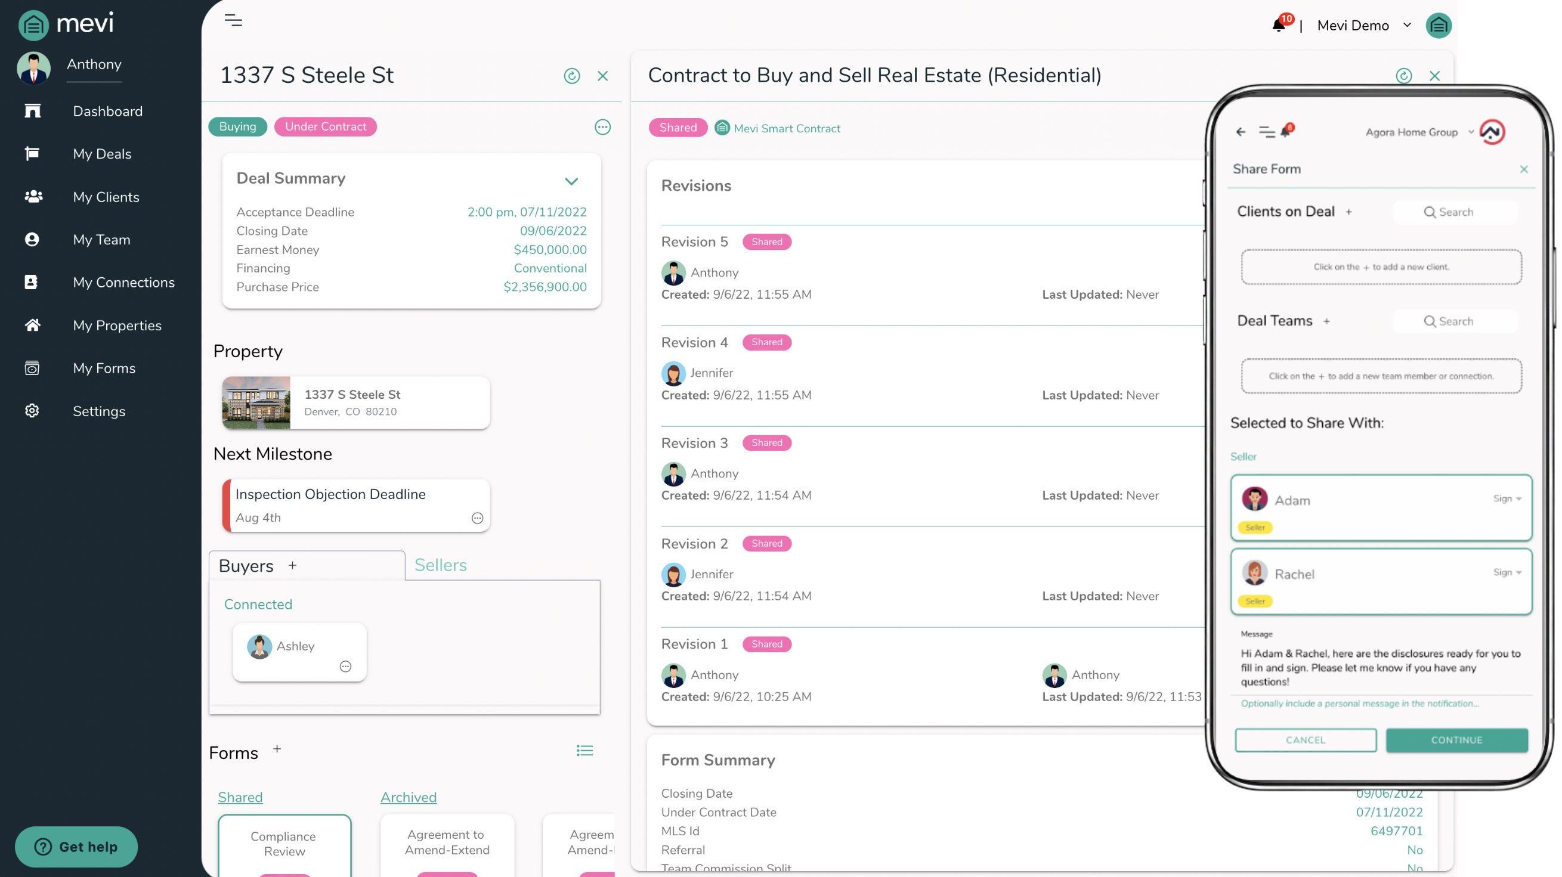
Task: Click the Clients on Deal search field
Action: click(x=1455, y=212)
